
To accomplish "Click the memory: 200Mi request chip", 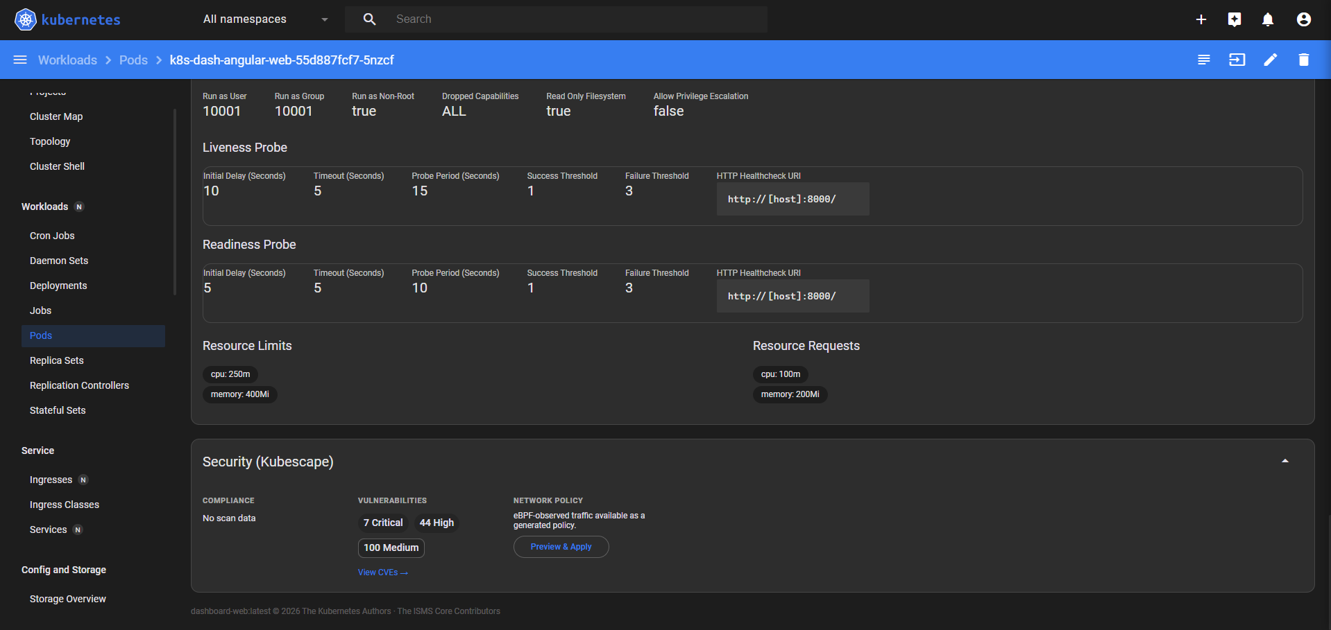I will [790, 394].
